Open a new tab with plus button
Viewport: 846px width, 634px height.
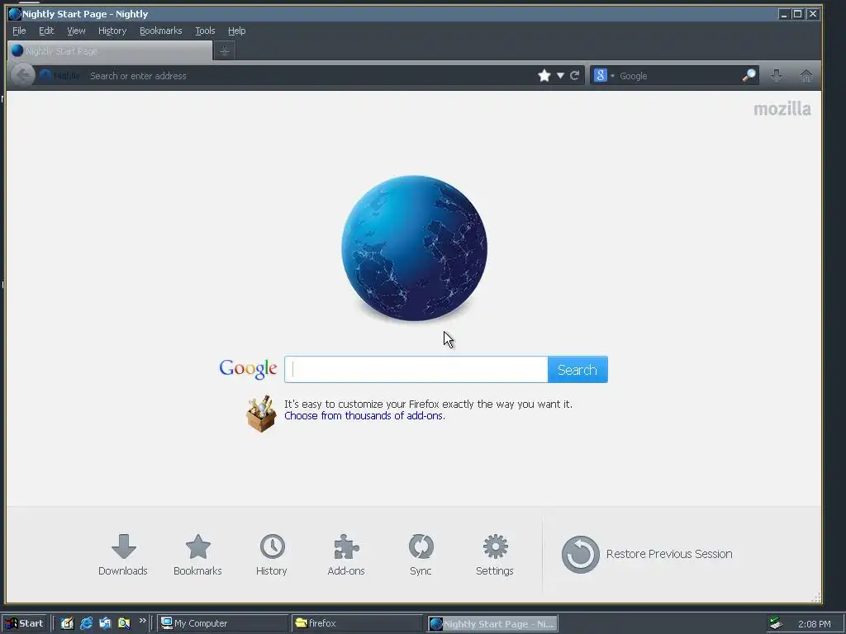[x=225, y=50]
